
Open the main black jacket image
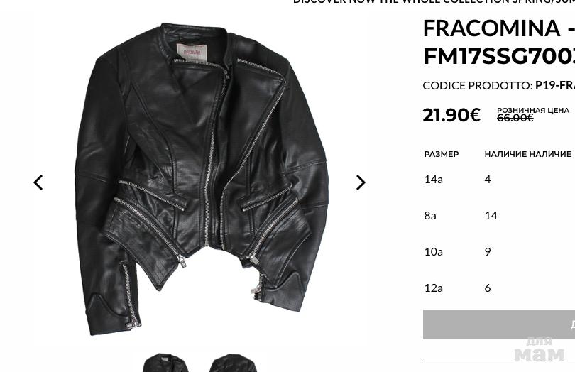202,180
